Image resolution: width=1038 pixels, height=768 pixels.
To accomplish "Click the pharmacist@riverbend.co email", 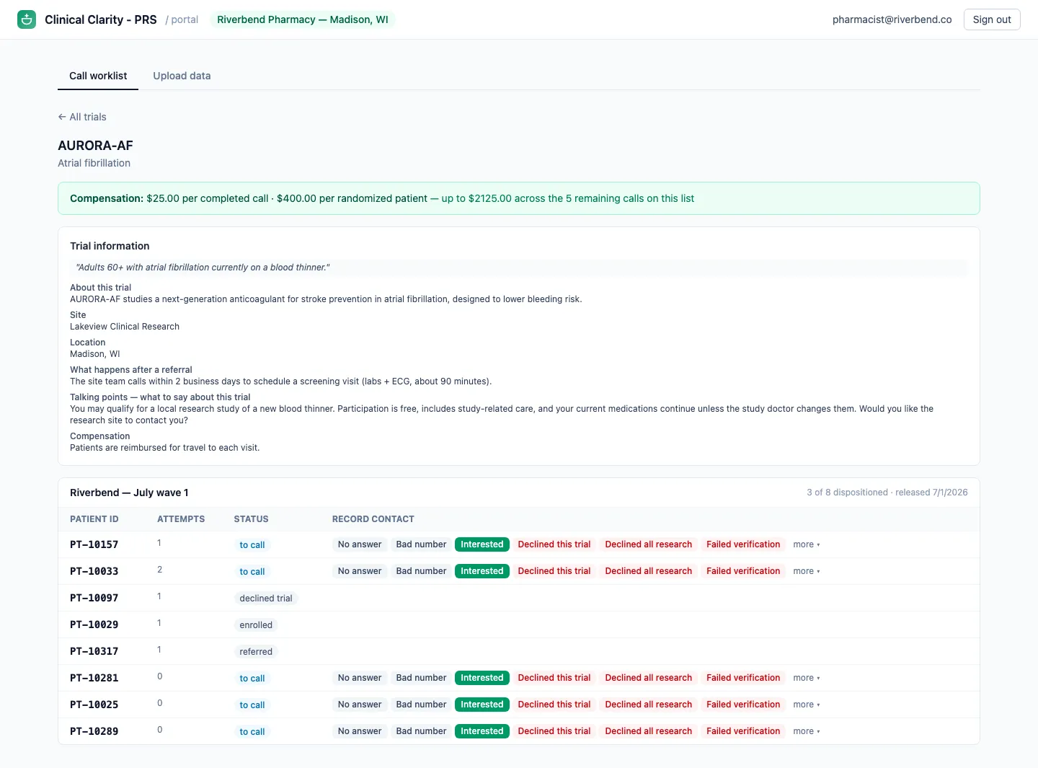I will 892,19.
